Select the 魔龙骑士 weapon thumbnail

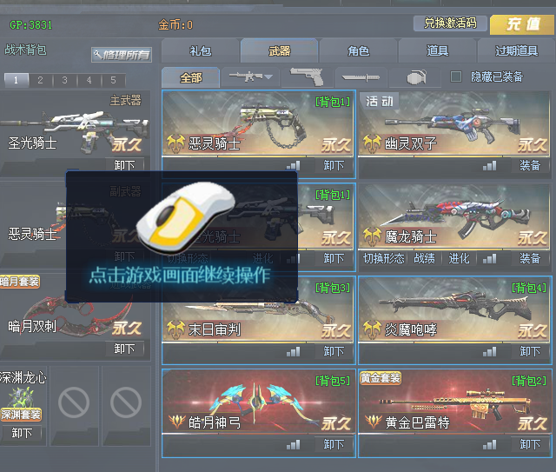pos(454,216)
